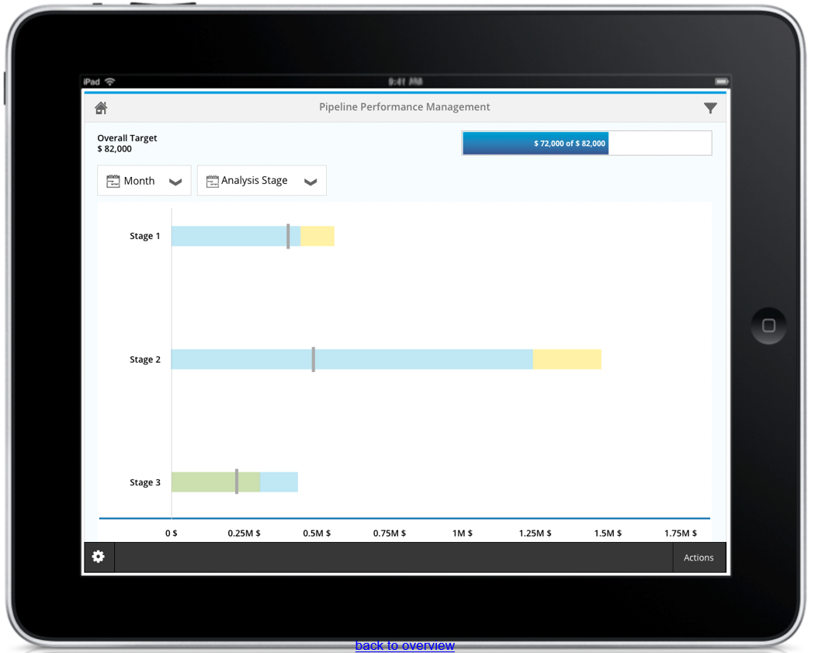818x653 pixels.
Task: Select Stage 3 green bar segment
Action: tap(216, 481)
